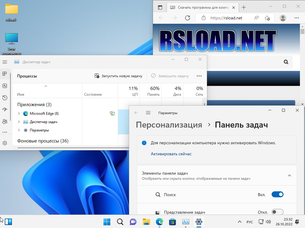Collapse Элементы панели задач section
Image resolution: width=305 pixels, height=228 pixels.
pos(289,176)
